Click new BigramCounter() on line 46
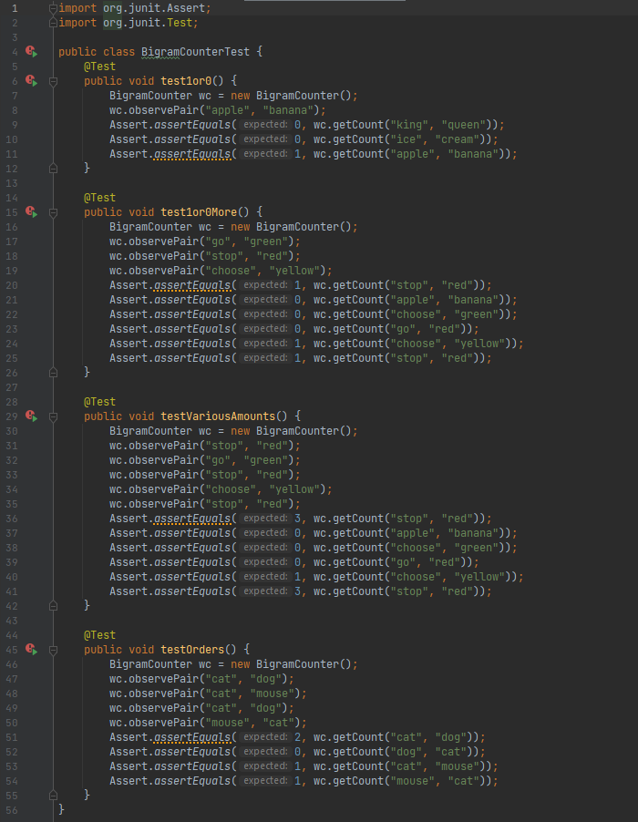This screenshot has height=822, width=638. [x=291, y=664]
